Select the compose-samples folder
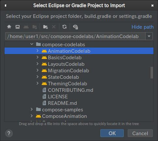Screen dimensions: 158x141 [x=79, y=109]
